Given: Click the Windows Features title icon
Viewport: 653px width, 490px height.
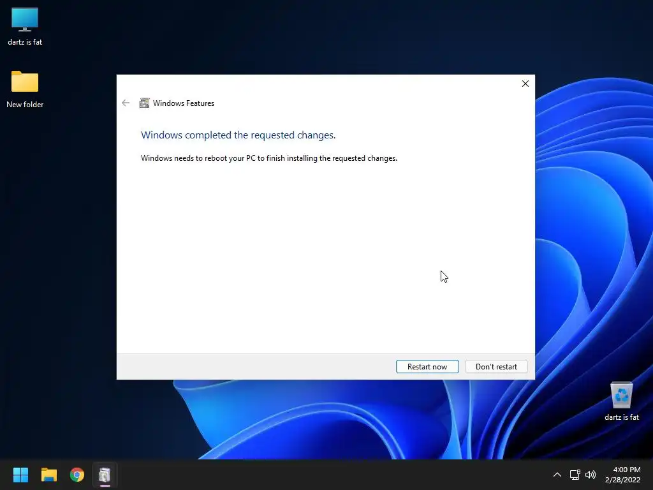Looking at the screenshot, I should (144, 103).
